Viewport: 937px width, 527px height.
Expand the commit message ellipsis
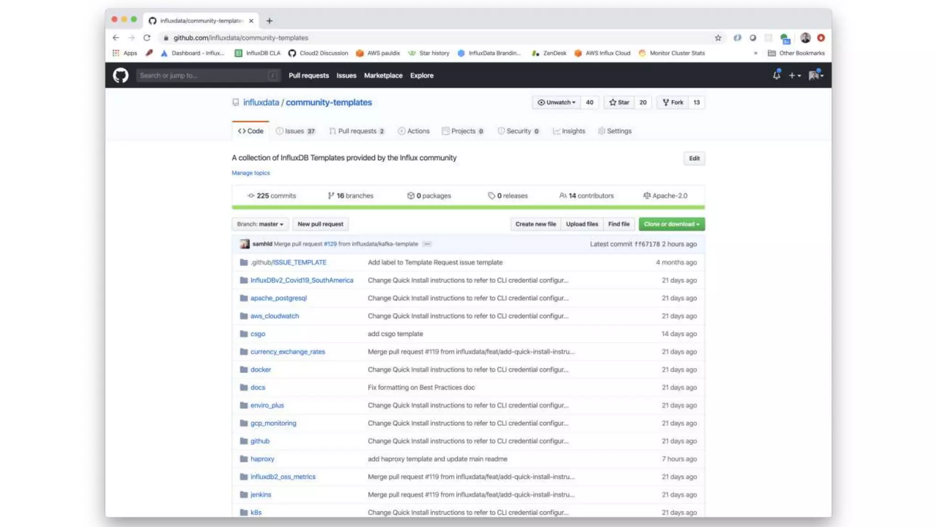(x=427, y=244)
